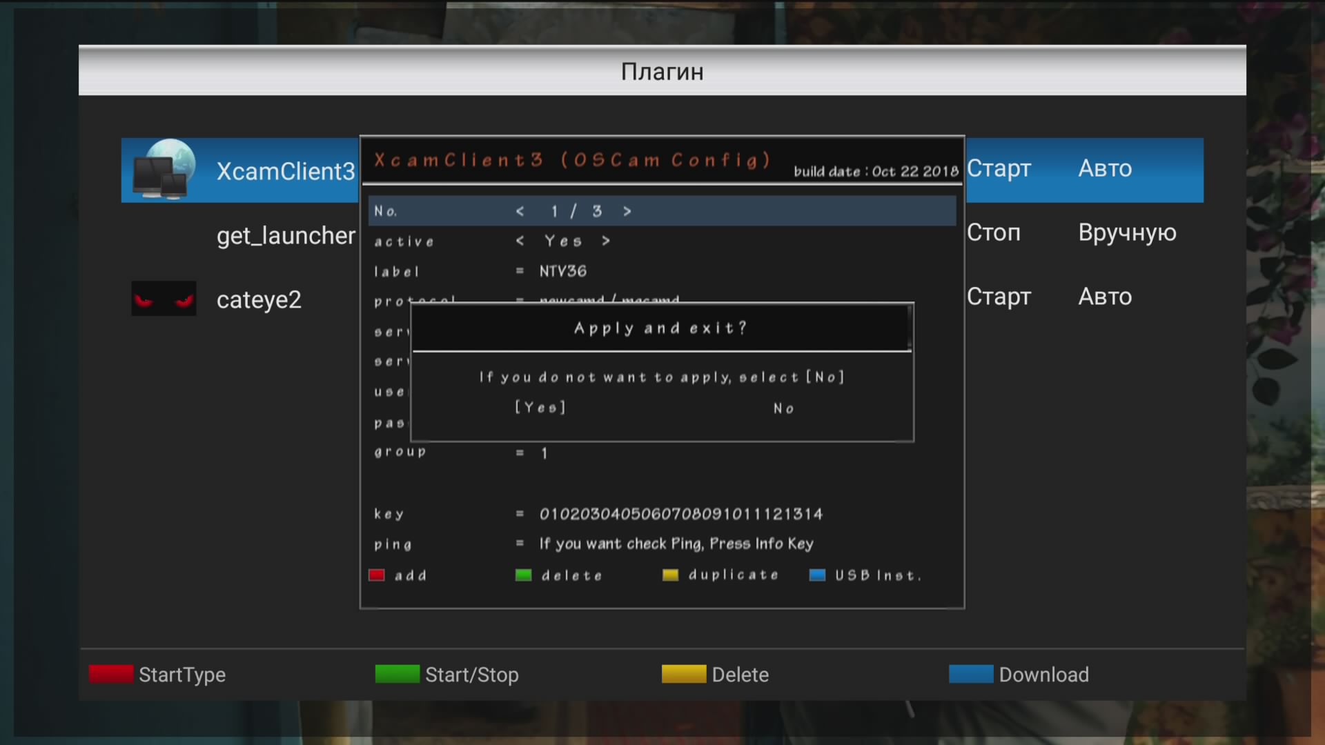1325x745 pixels.
Task: Click the yellow duplicate color key
Action: (671, 575)
